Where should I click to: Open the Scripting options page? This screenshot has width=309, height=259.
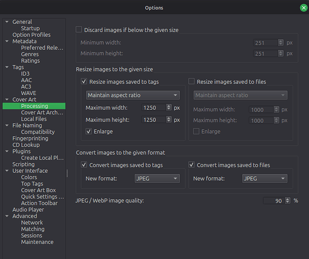(x=23, y=164)
